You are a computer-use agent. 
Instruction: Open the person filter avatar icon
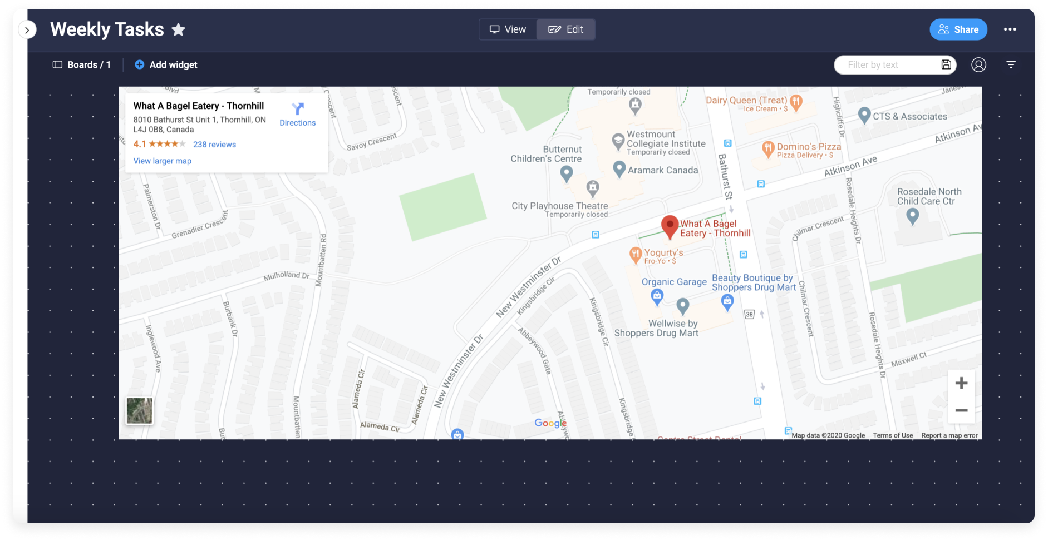click(979, 65)
